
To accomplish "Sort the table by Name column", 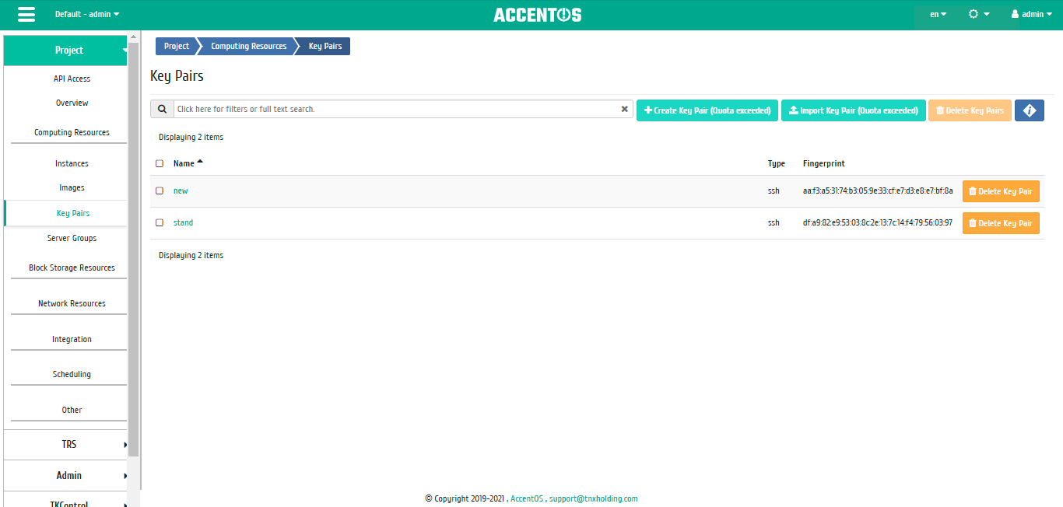I will (x=188, y=163).
